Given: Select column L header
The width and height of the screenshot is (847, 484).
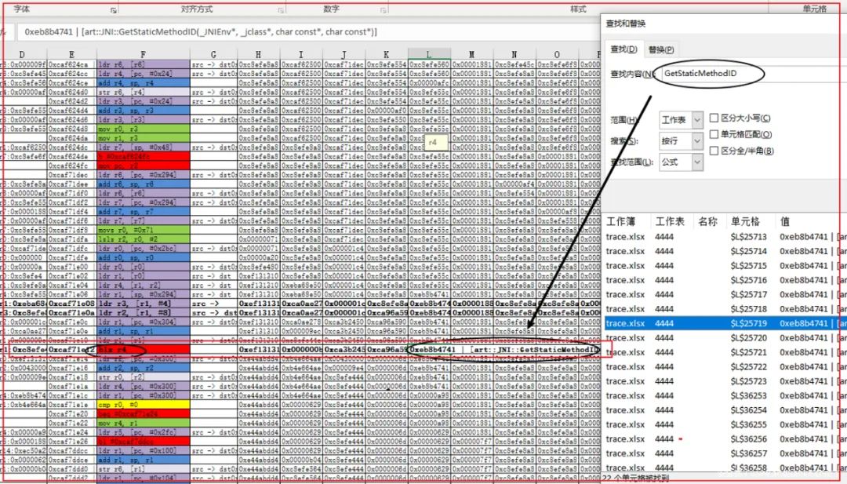Looking at the screenshot, I should pyautogui.click(x=430, y=54).
